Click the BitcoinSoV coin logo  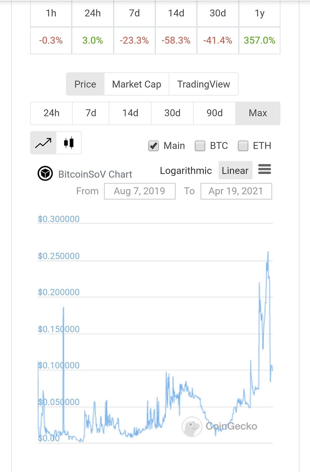[45, 174]
